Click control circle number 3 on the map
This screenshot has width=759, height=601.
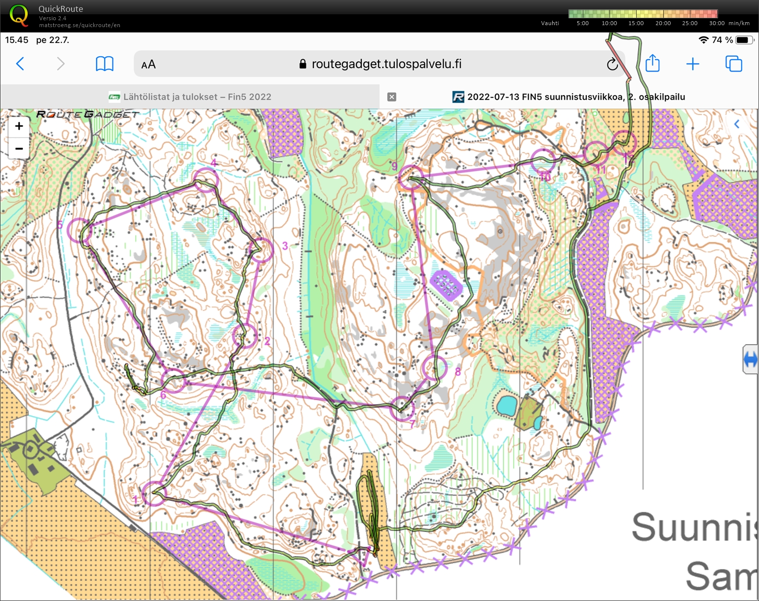[x=261, y=249]
